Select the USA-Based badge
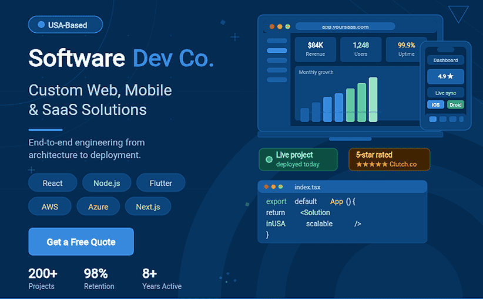 click(65, 25)
